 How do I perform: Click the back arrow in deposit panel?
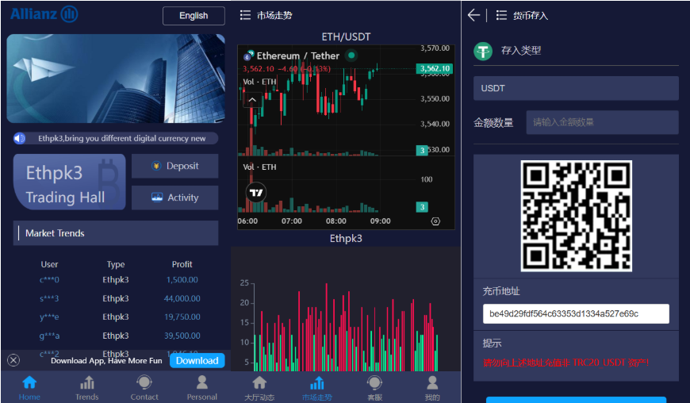coord(473,15)
